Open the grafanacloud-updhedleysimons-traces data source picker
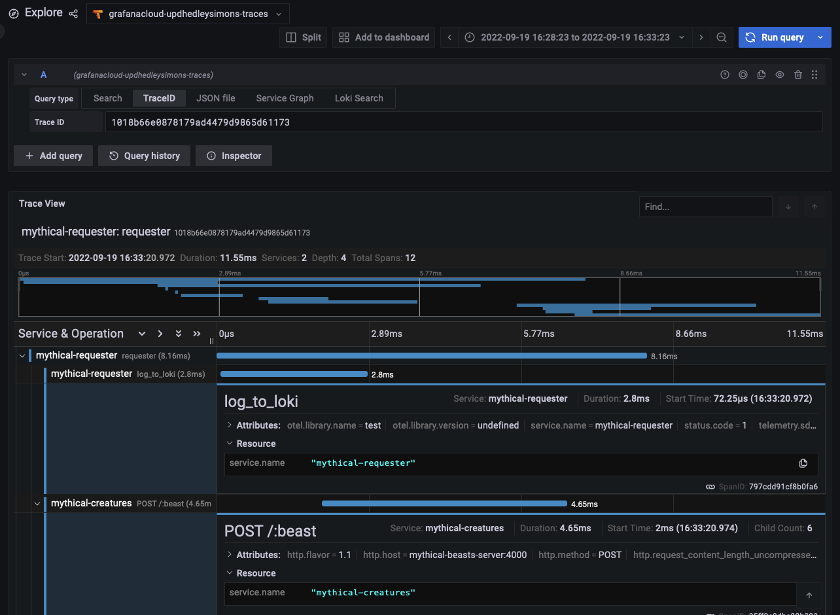The height and width of the screenshot is (615, 840). click(x=188, y=14)
